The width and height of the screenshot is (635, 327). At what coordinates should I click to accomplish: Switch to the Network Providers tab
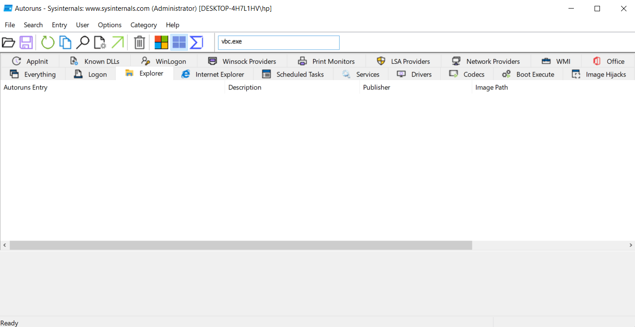[x=486, y=61]
